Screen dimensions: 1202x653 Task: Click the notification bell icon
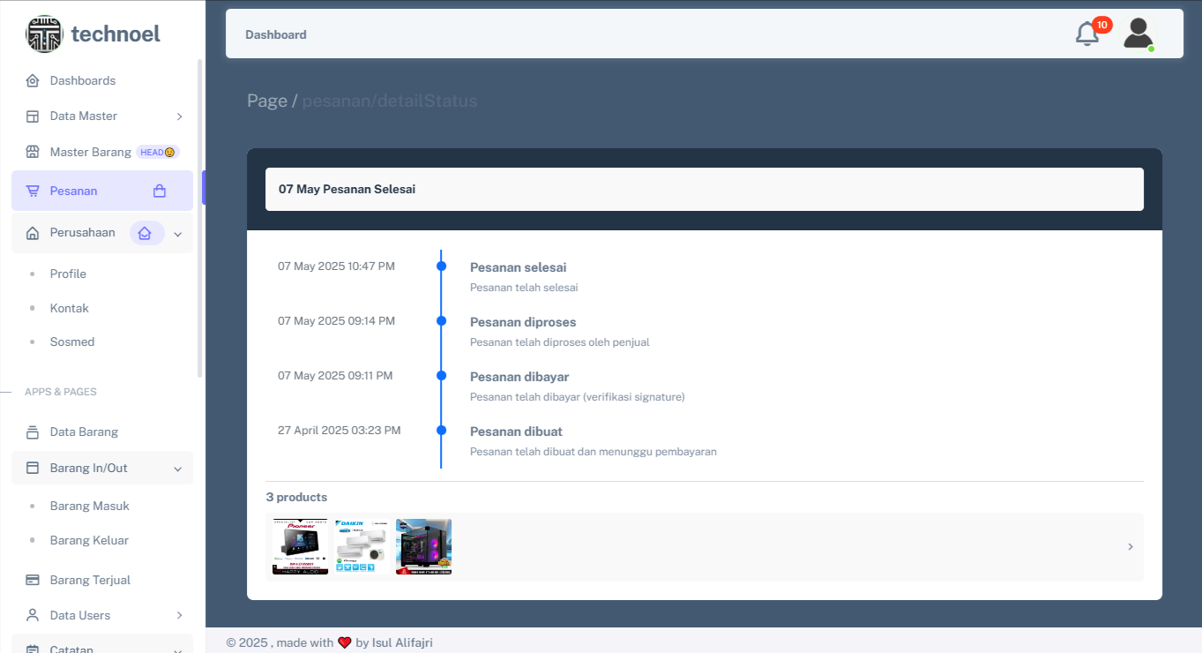point(1087,34)
